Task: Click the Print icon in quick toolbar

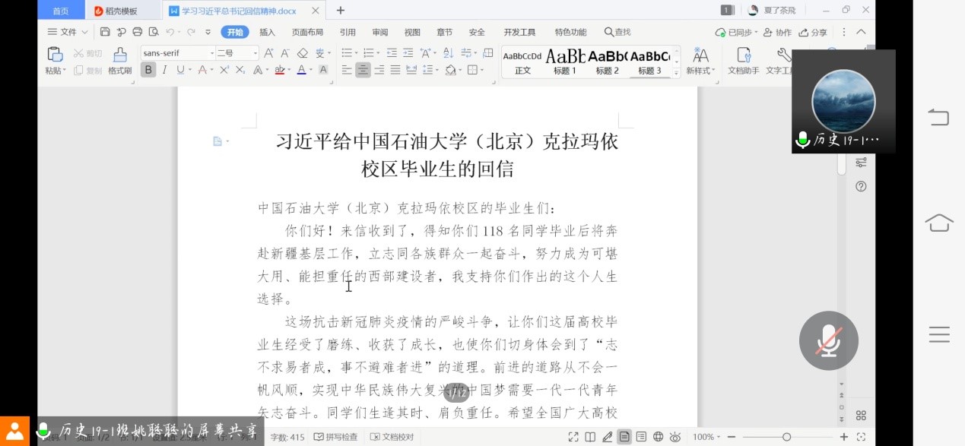Action: pos(138,32)
